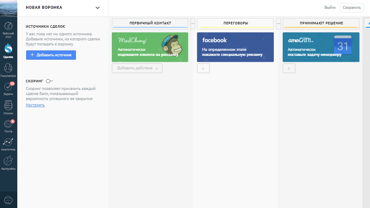
Task: Click minus button between Первичный контакт and Переговоры
Action: (193, 23)
